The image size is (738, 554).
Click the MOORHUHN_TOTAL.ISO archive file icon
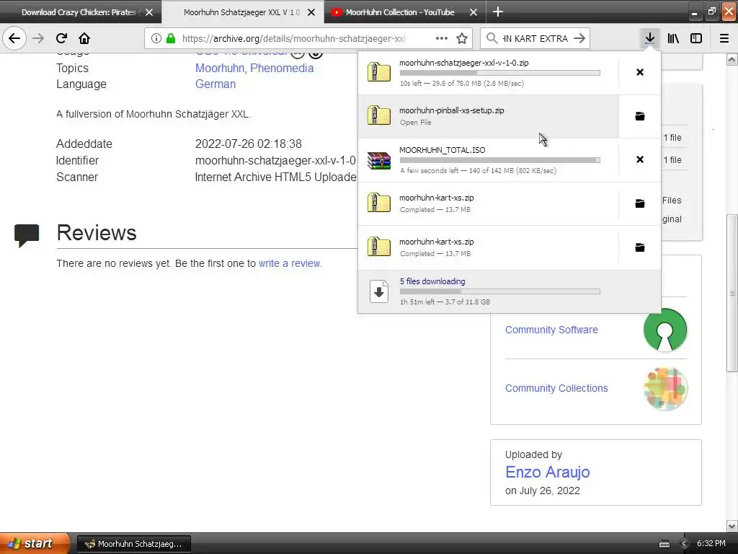coord(379,160)
